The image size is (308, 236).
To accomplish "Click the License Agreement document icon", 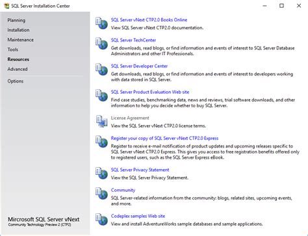I will 101,122.
